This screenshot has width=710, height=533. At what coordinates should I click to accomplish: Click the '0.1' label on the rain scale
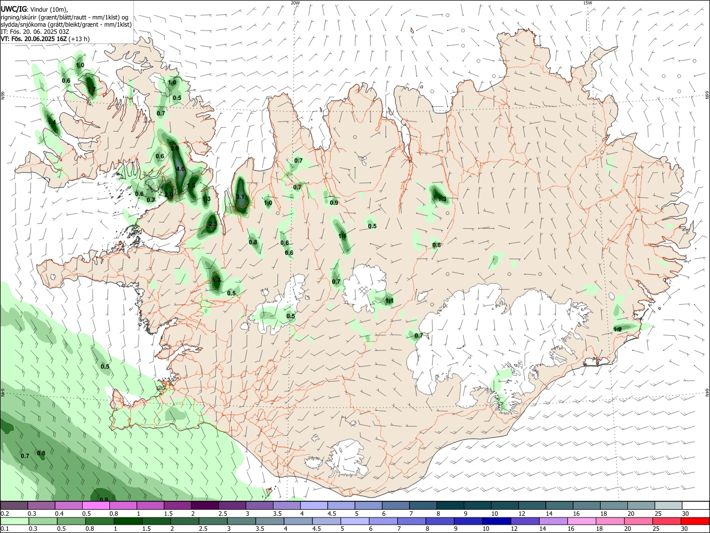tap(4, 529)
